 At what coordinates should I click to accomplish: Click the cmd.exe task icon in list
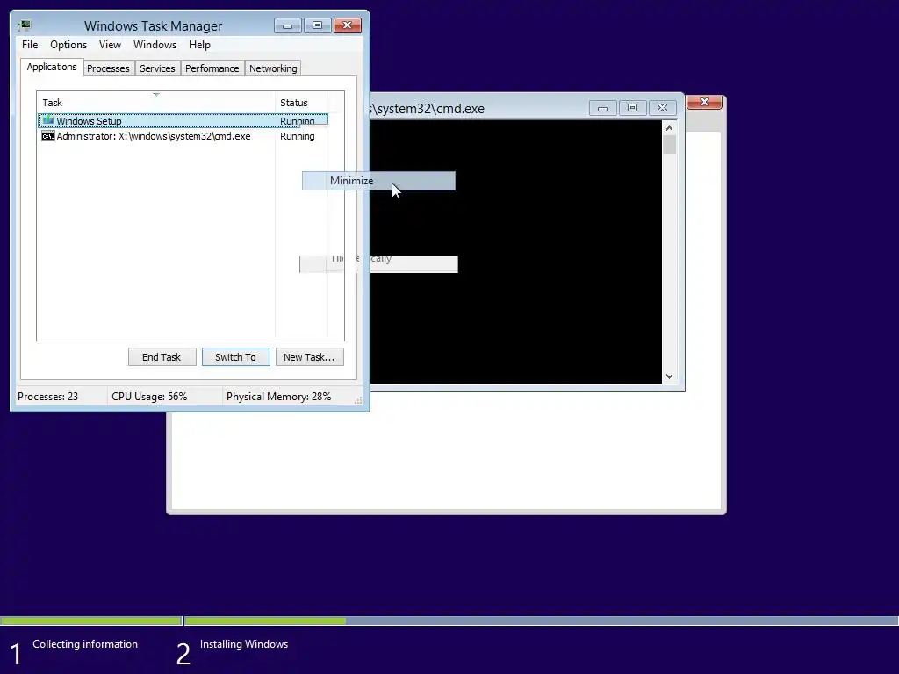tap(48, 136)
